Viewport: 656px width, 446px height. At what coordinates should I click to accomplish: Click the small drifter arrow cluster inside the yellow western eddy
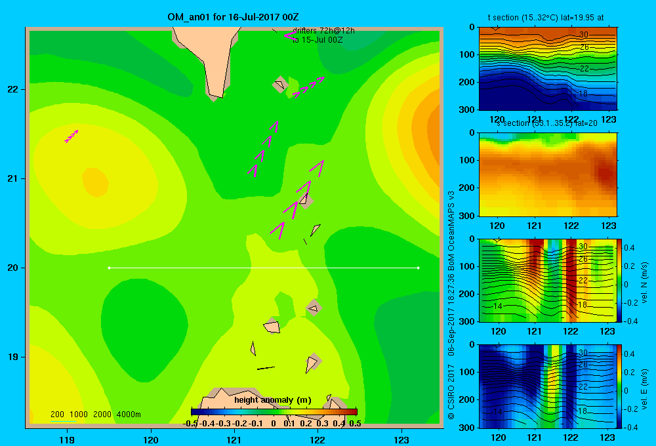[71, 136]
